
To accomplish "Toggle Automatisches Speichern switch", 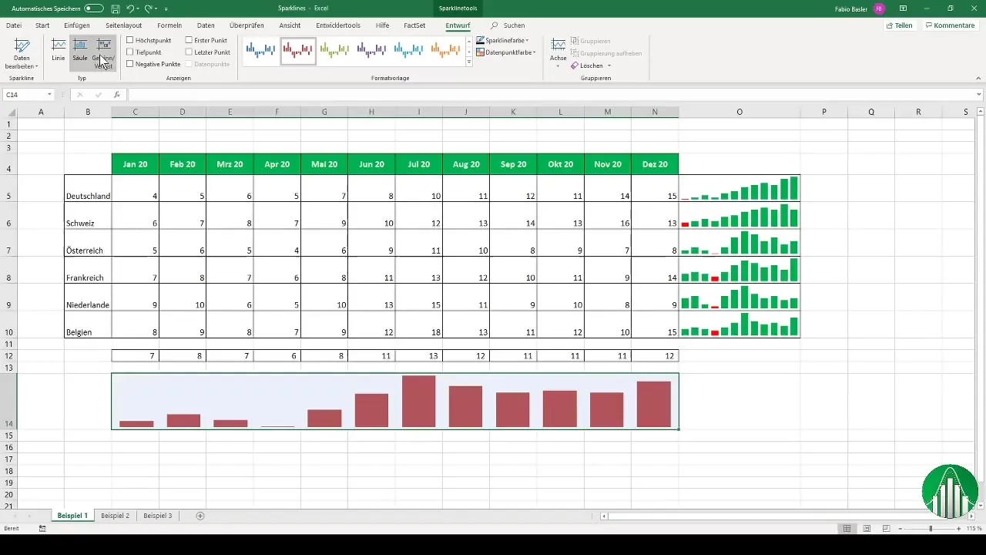I will tap(93, 8).
